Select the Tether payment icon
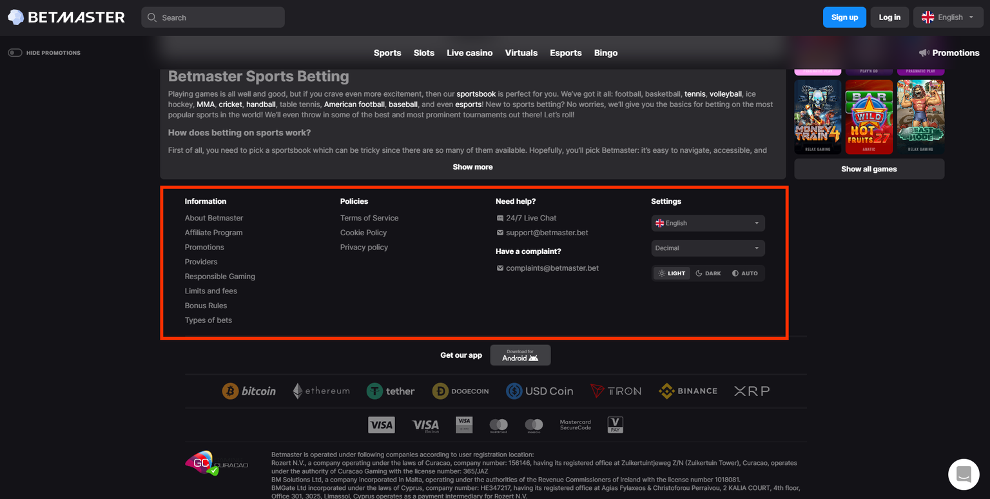 [391, 391]
